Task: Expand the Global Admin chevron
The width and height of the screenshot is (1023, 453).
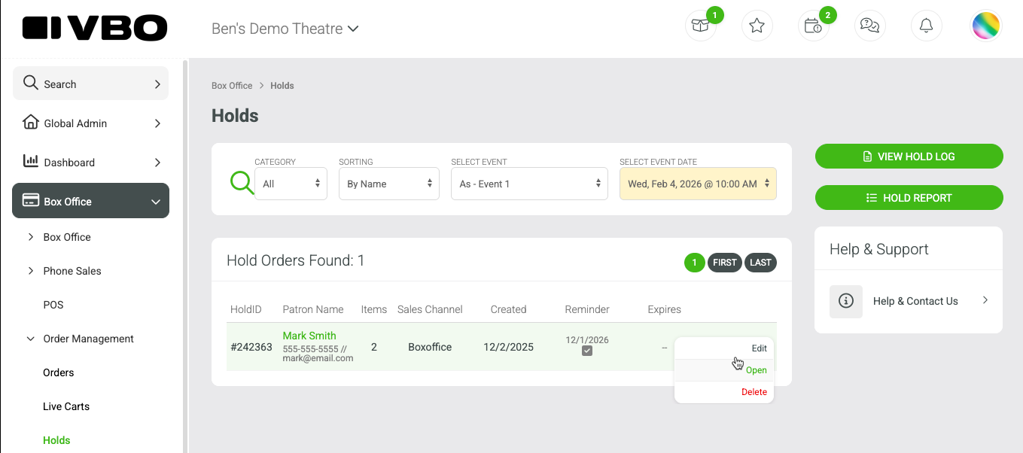Action: [x=157, y=123]
